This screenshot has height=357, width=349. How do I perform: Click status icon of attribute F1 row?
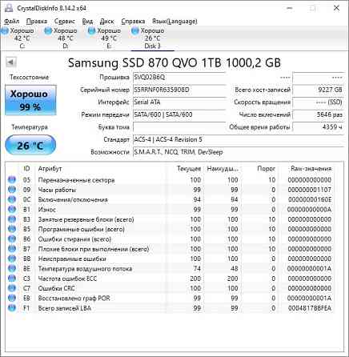(x=12, y=308)
